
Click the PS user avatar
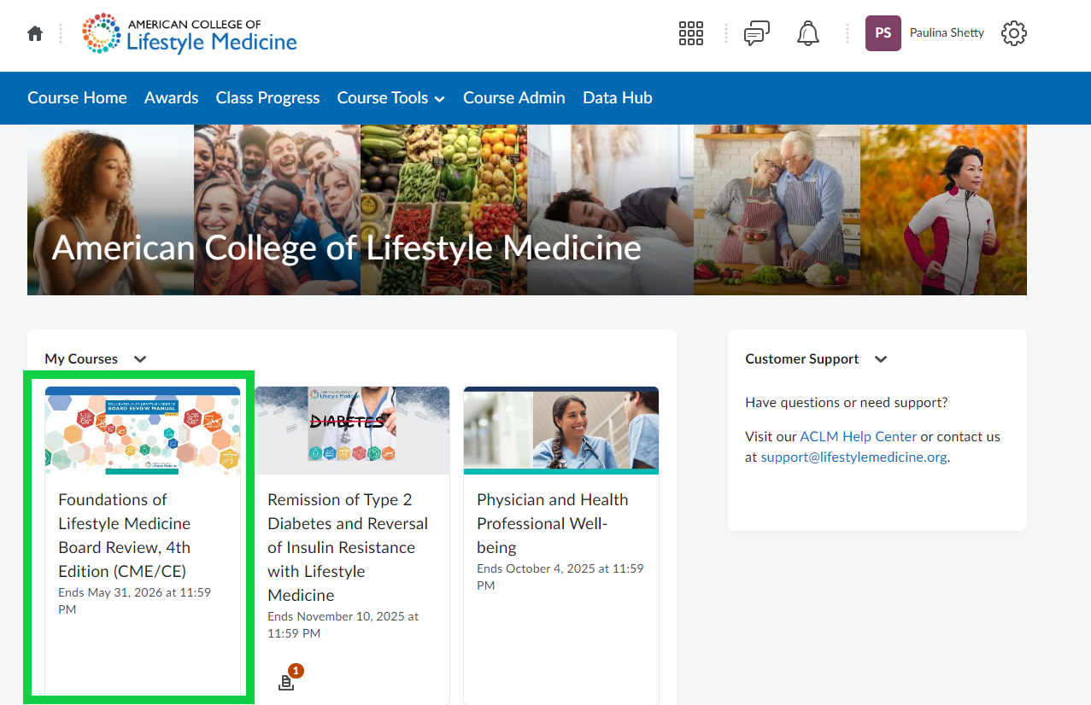click(883, 33)
